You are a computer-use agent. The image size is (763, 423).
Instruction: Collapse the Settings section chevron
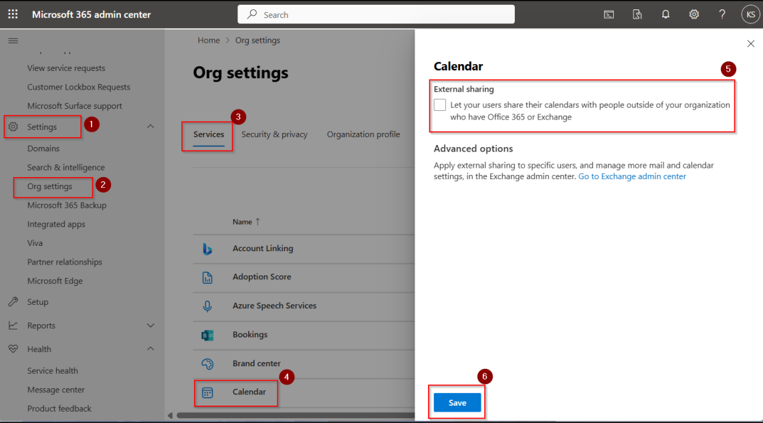pos(150,126)
